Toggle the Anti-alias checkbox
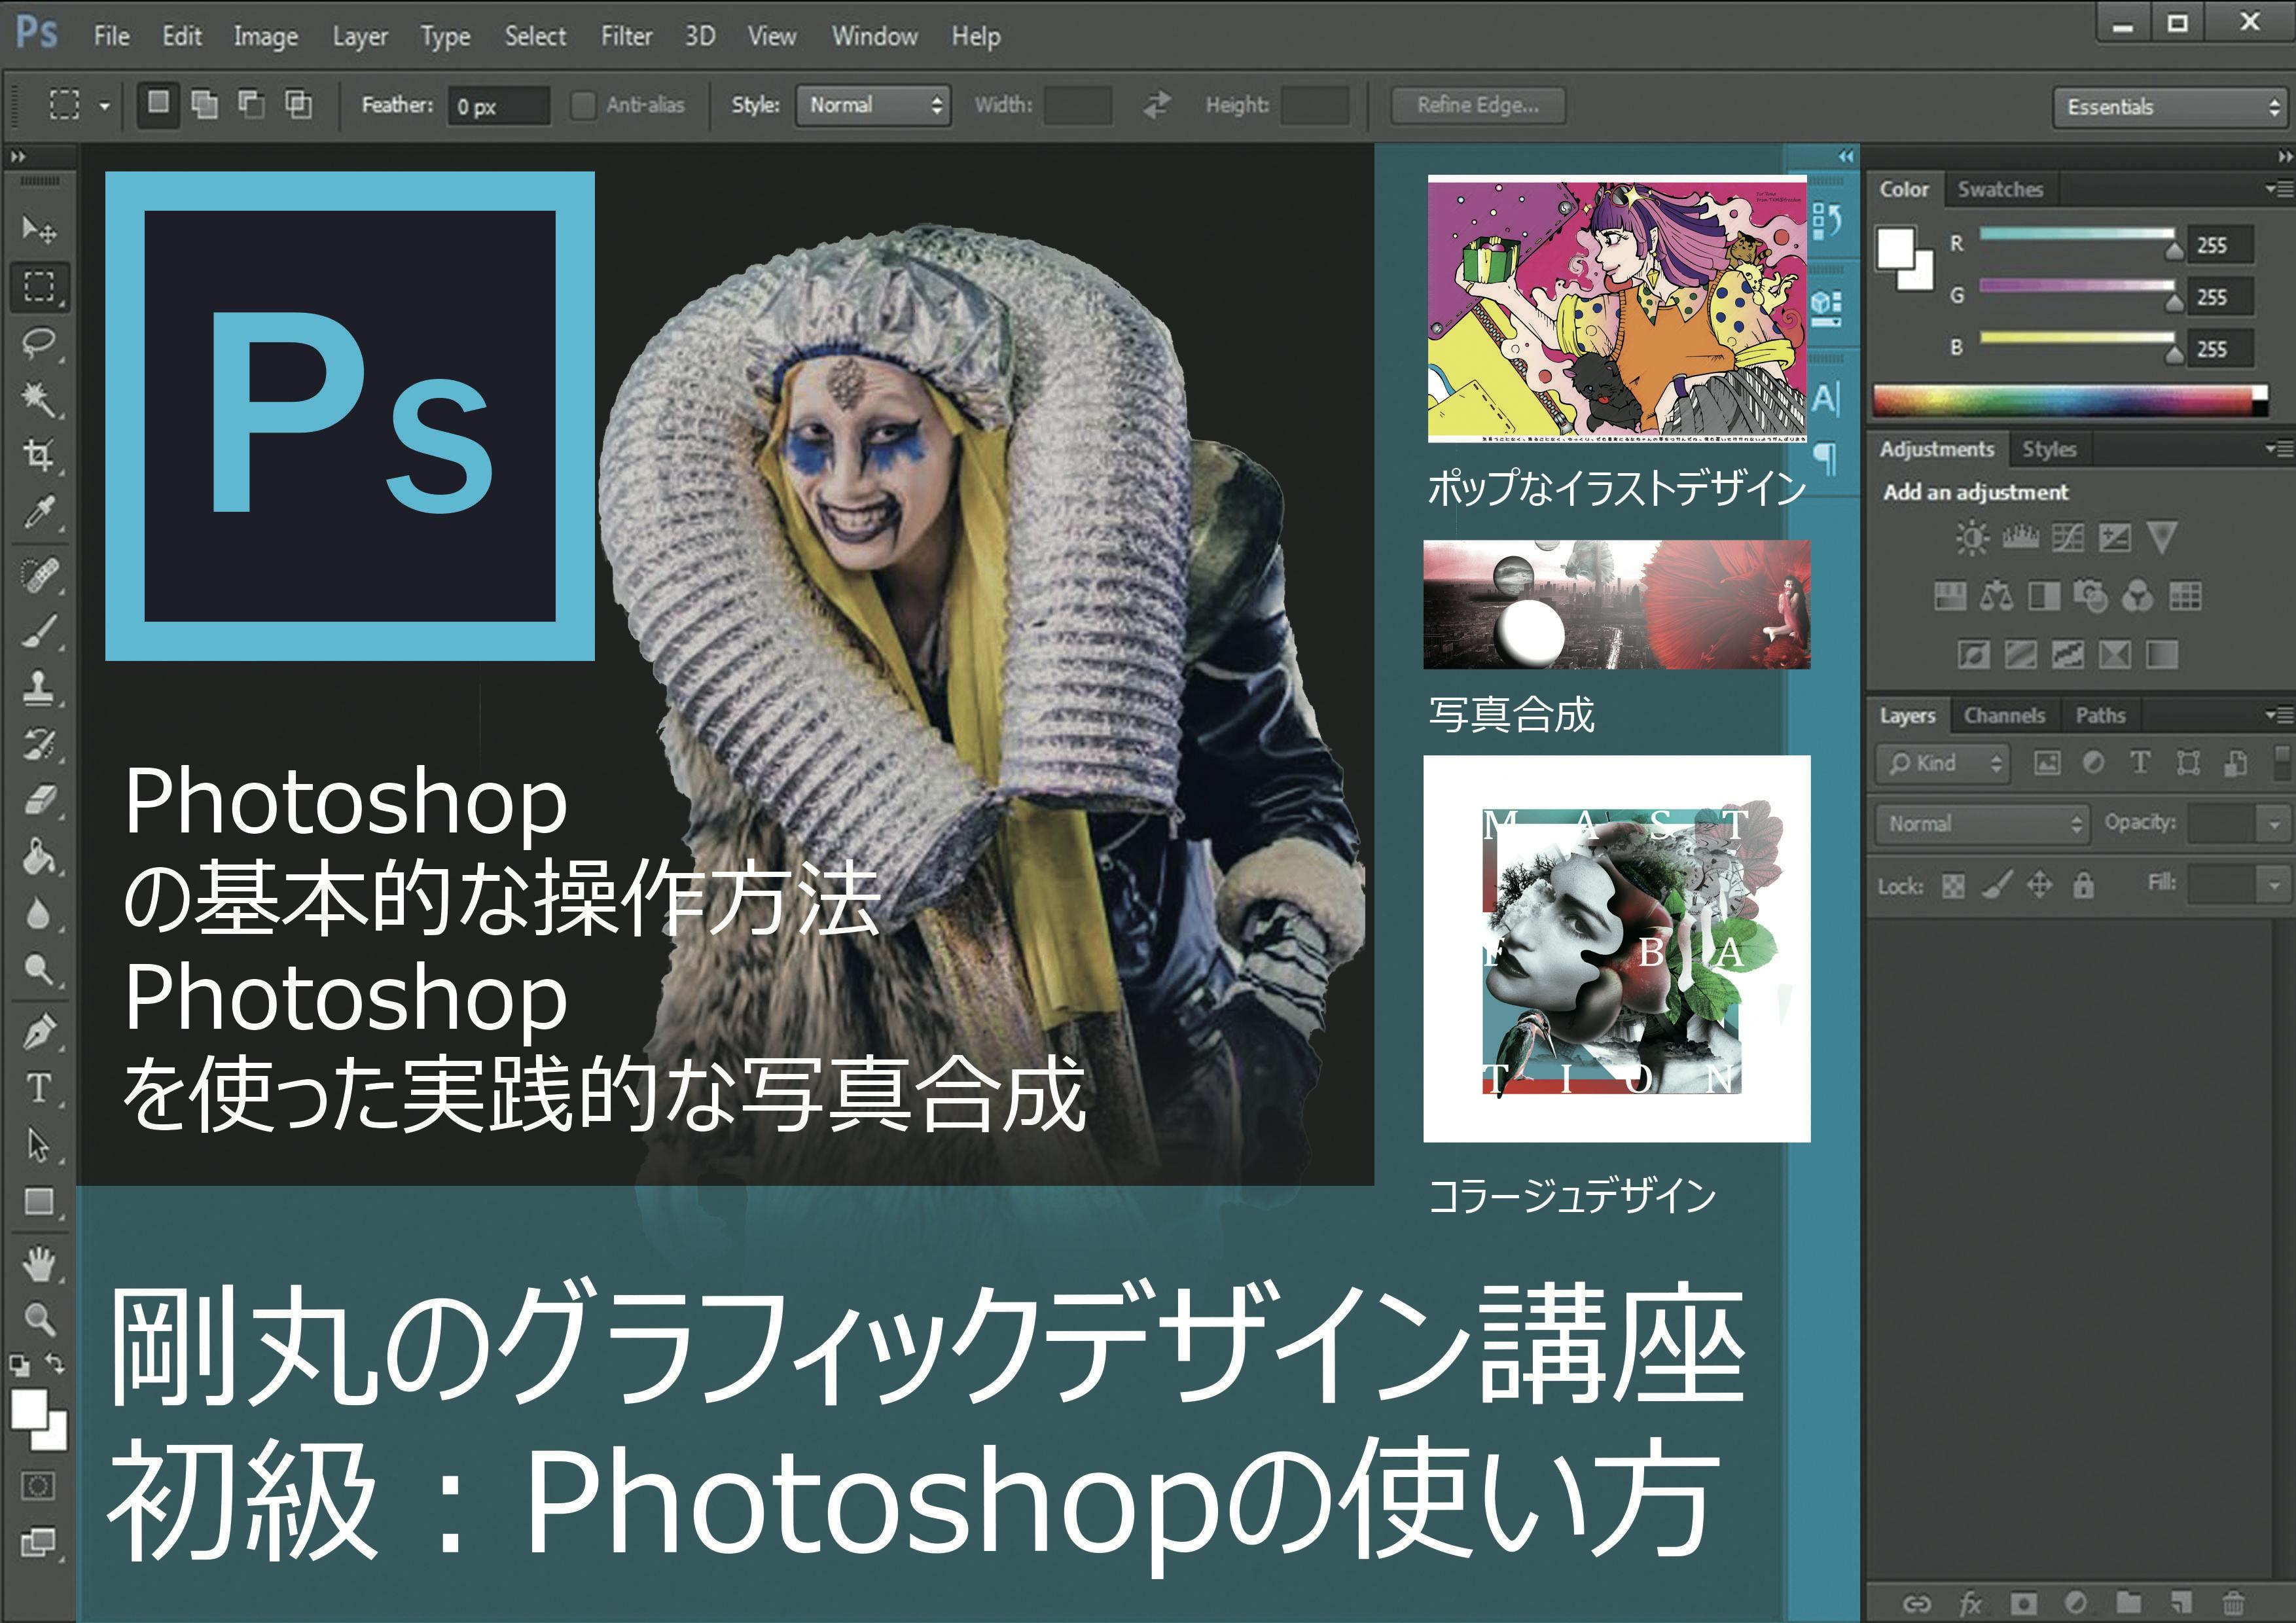Viewport: 2296px width, 1623px height. click(x=583, y=105)
